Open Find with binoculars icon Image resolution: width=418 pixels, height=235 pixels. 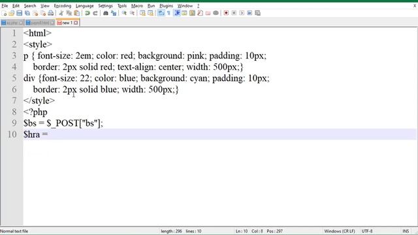tap(106, 13)
